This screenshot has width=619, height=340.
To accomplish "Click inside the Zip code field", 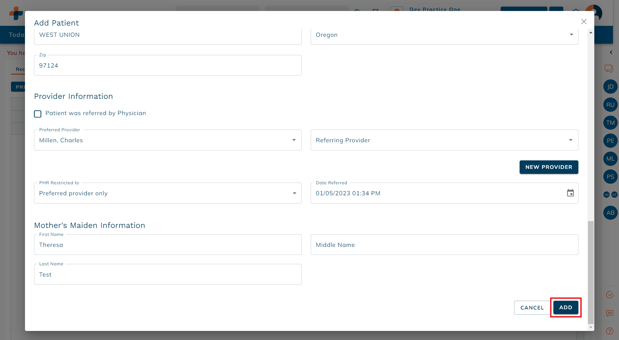I will (168, 65).
